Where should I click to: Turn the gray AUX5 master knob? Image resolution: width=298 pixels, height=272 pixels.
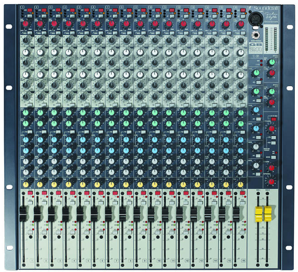pyautogui.click(x=256, y=147)
